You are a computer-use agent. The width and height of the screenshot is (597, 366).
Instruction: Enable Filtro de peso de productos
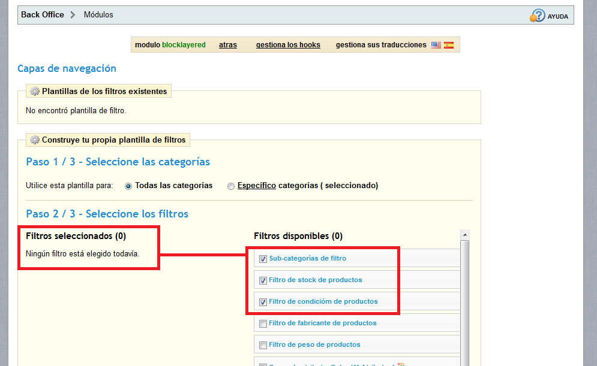point(263,345)
